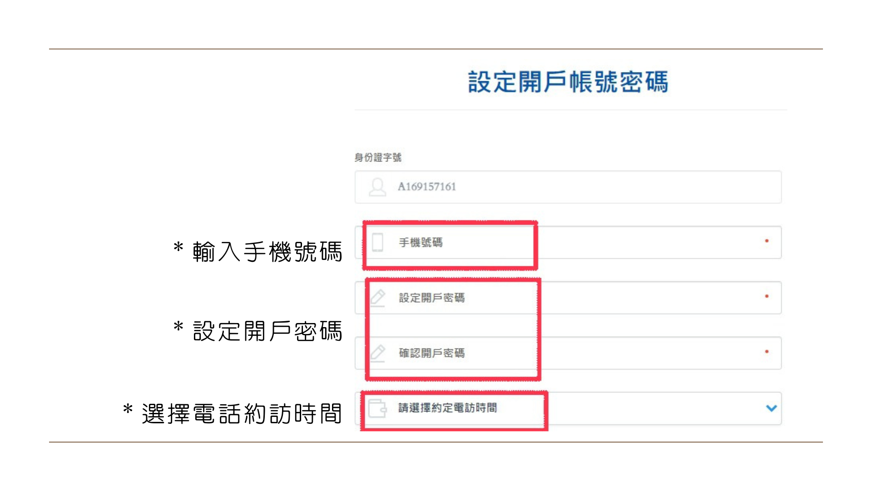
Task: Expand the 約定電訪時間 dropdown chevron
Action: [x=771, y=408]
